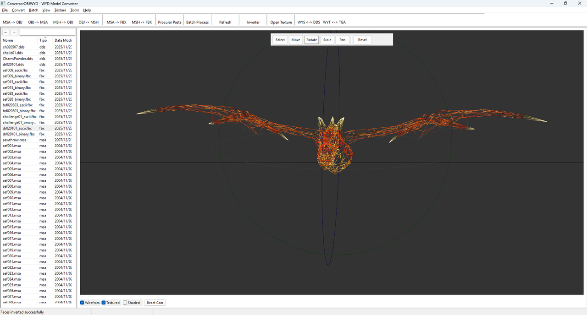Activate the Move tool in viewport
Viewport: 587px width, 315px height.
coord(296,40)
